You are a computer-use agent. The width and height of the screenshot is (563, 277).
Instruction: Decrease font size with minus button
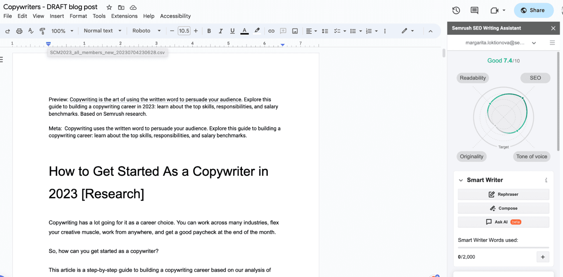point(172,31)
